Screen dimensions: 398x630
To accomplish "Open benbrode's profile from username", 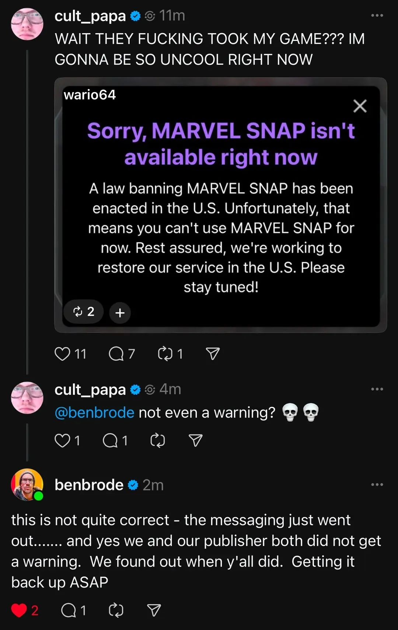I will [89, 485].
